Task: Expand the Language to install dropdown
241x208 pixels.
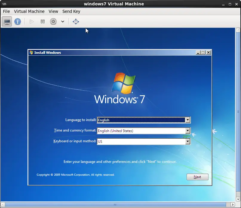Action: tap(188, 120)
